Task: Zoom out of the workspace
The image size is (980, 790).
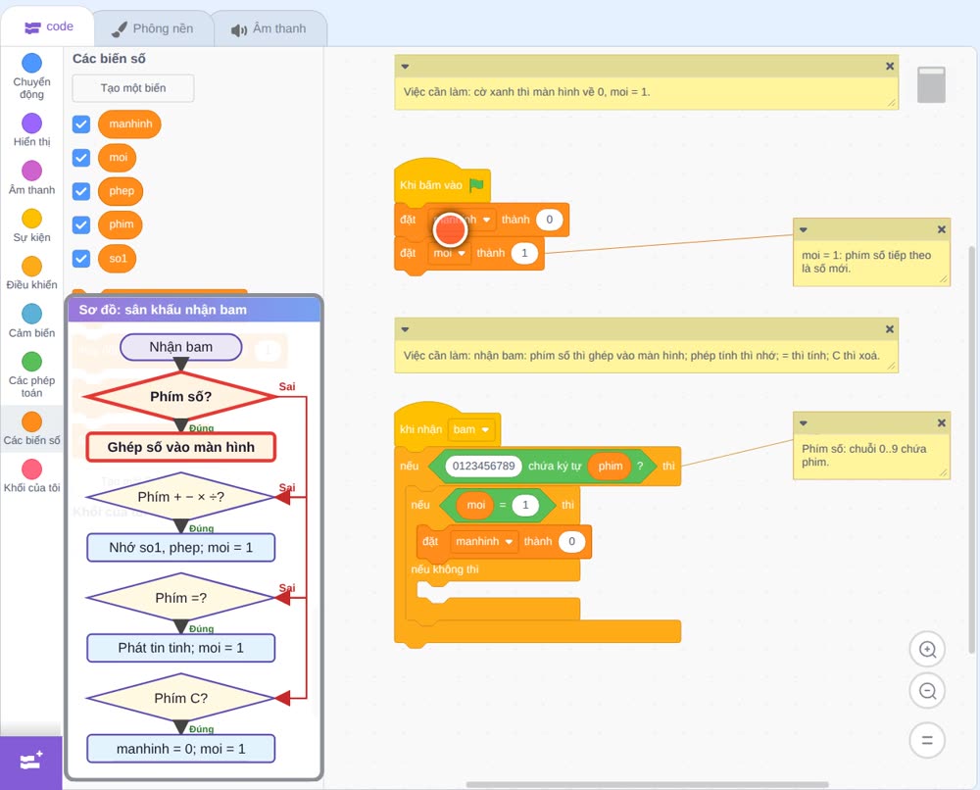Action: [927, 691]
